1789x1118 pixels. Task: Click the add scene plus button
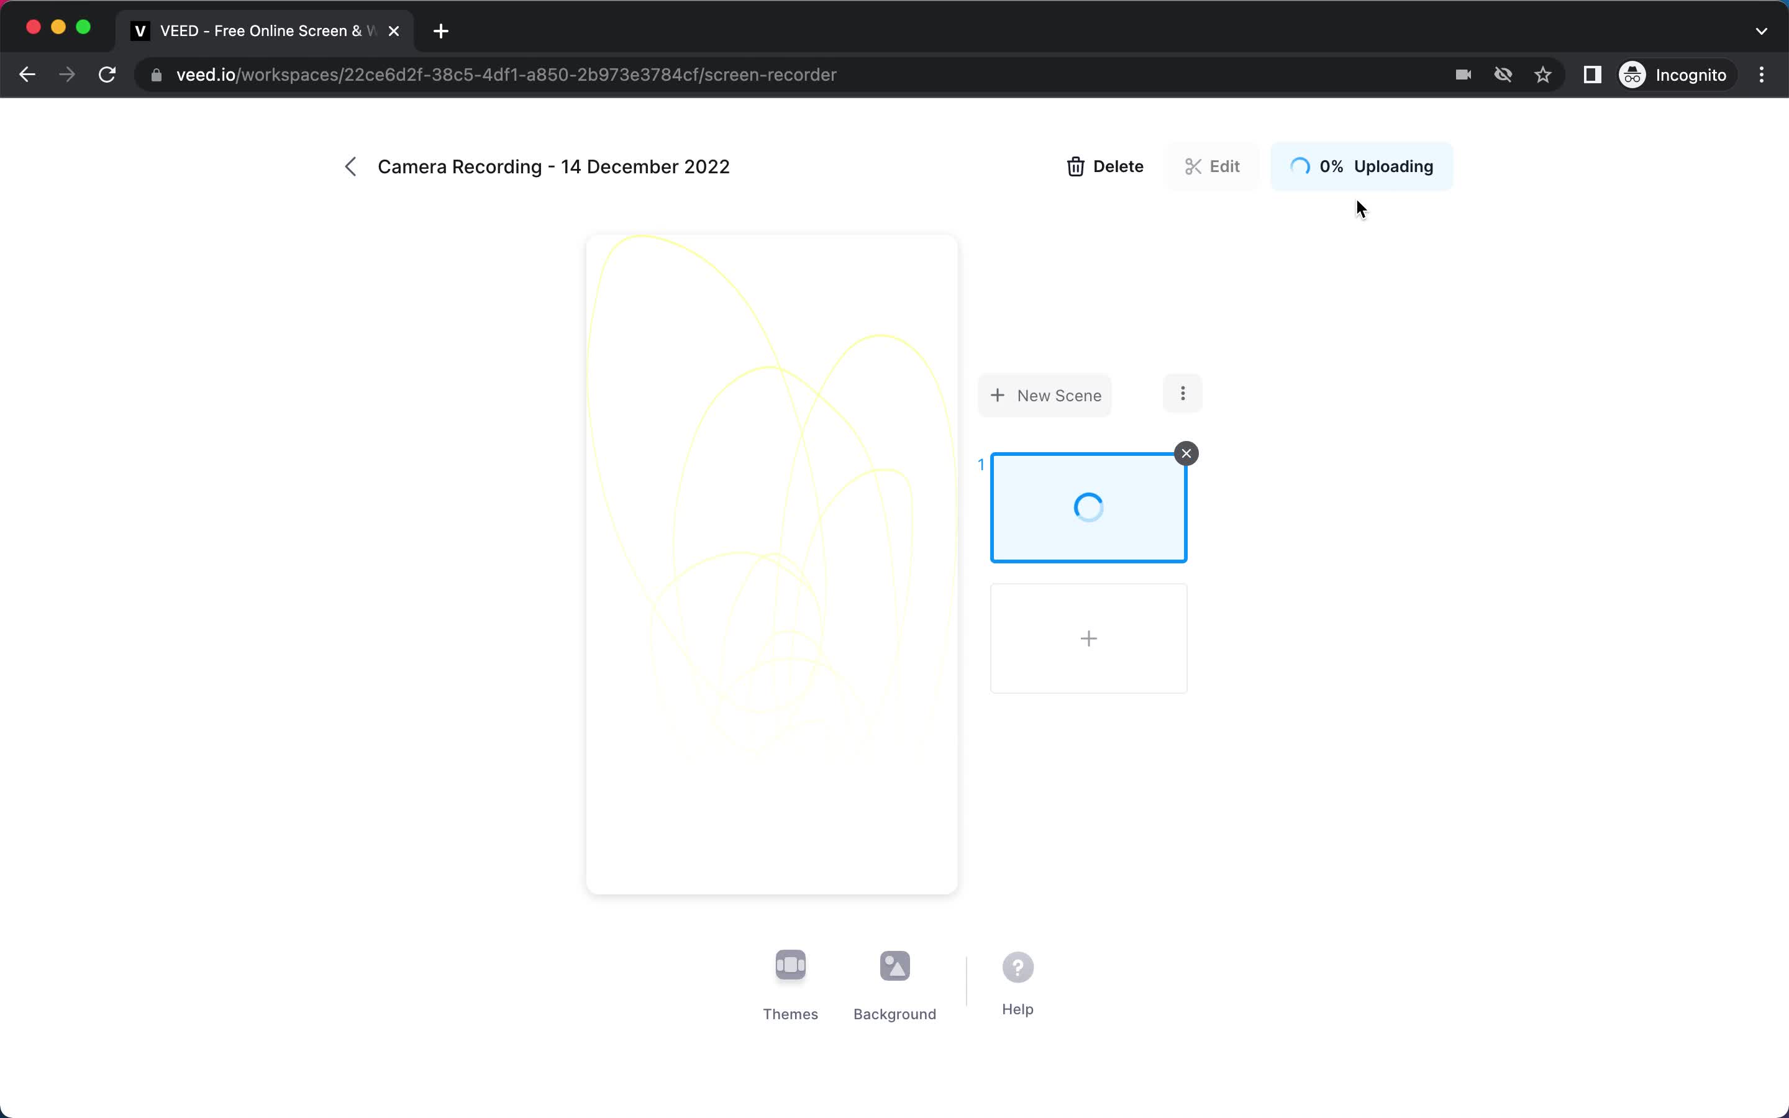(x=1088, y=637)
